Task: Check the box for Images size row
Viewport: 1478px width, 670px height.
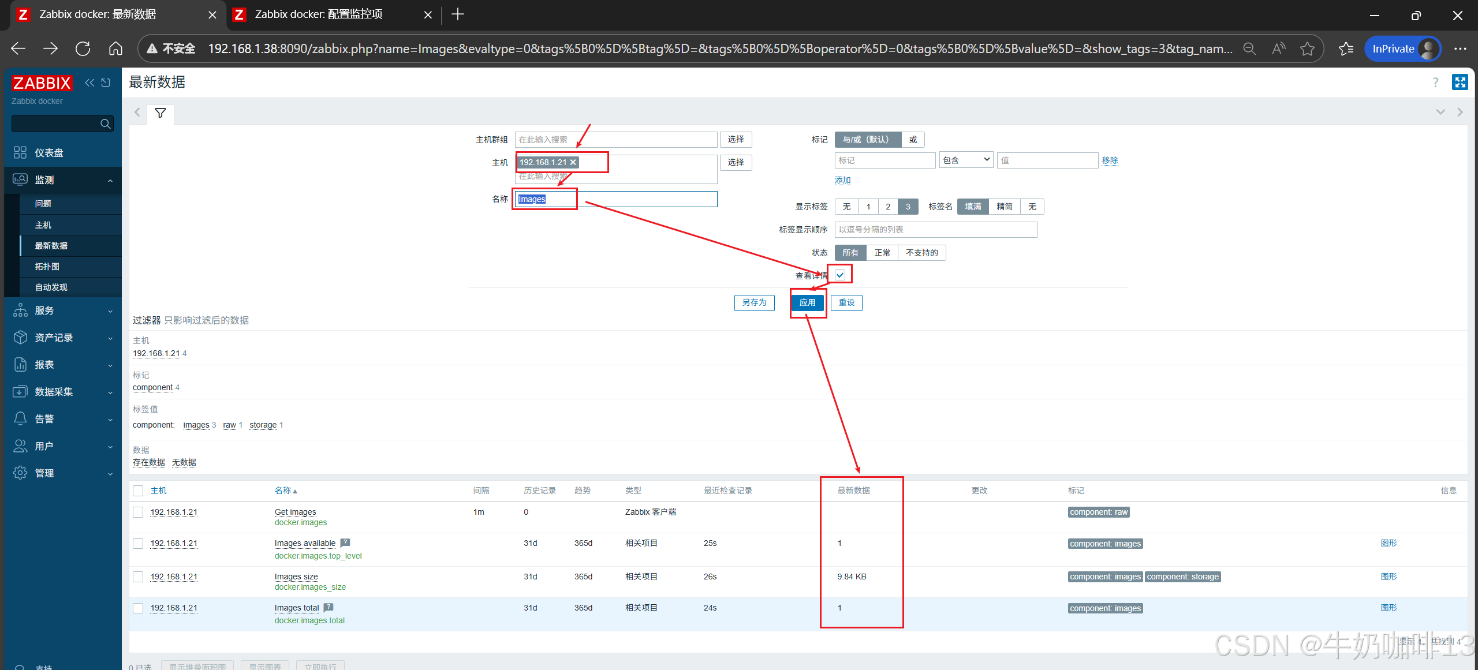Action: pos(138,577)
